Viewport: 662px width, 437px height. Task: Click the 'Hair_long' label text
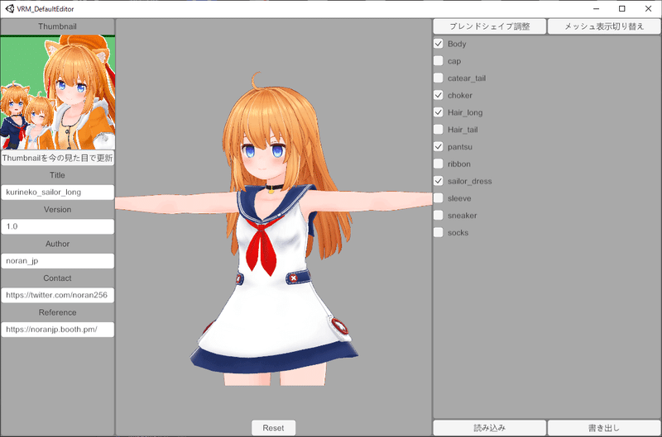465,112
